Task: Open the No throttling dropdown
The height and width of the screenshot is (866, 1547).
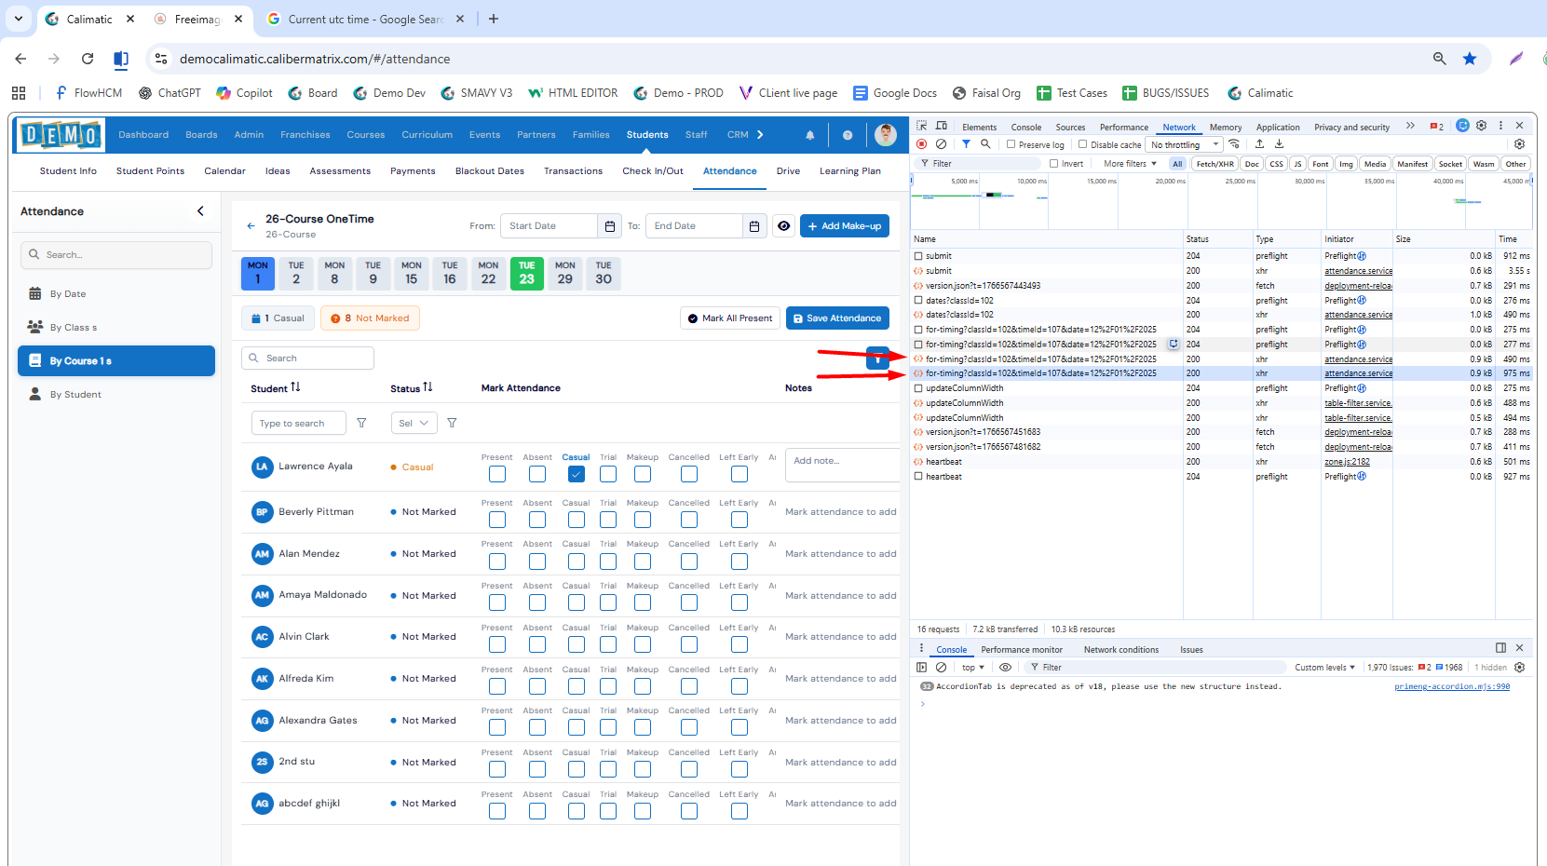Action: tap(1184, 144)
